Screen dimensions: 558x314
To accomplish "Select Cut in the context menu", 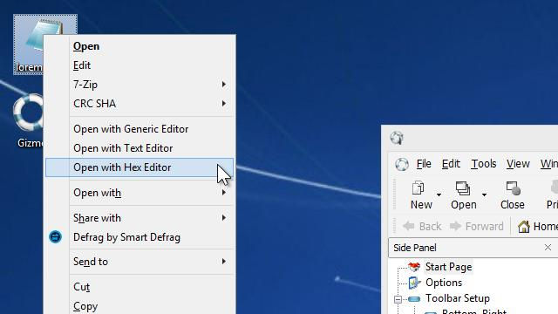I will [139, 287].
